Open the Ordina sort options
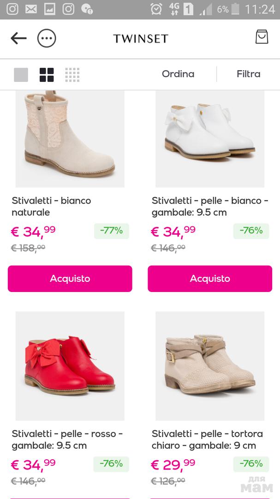This screenshot has height=499, width=280. pyautogui.click(x=178, y=74)
